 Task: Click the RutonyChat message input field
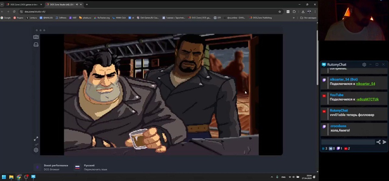pos(348,142)
